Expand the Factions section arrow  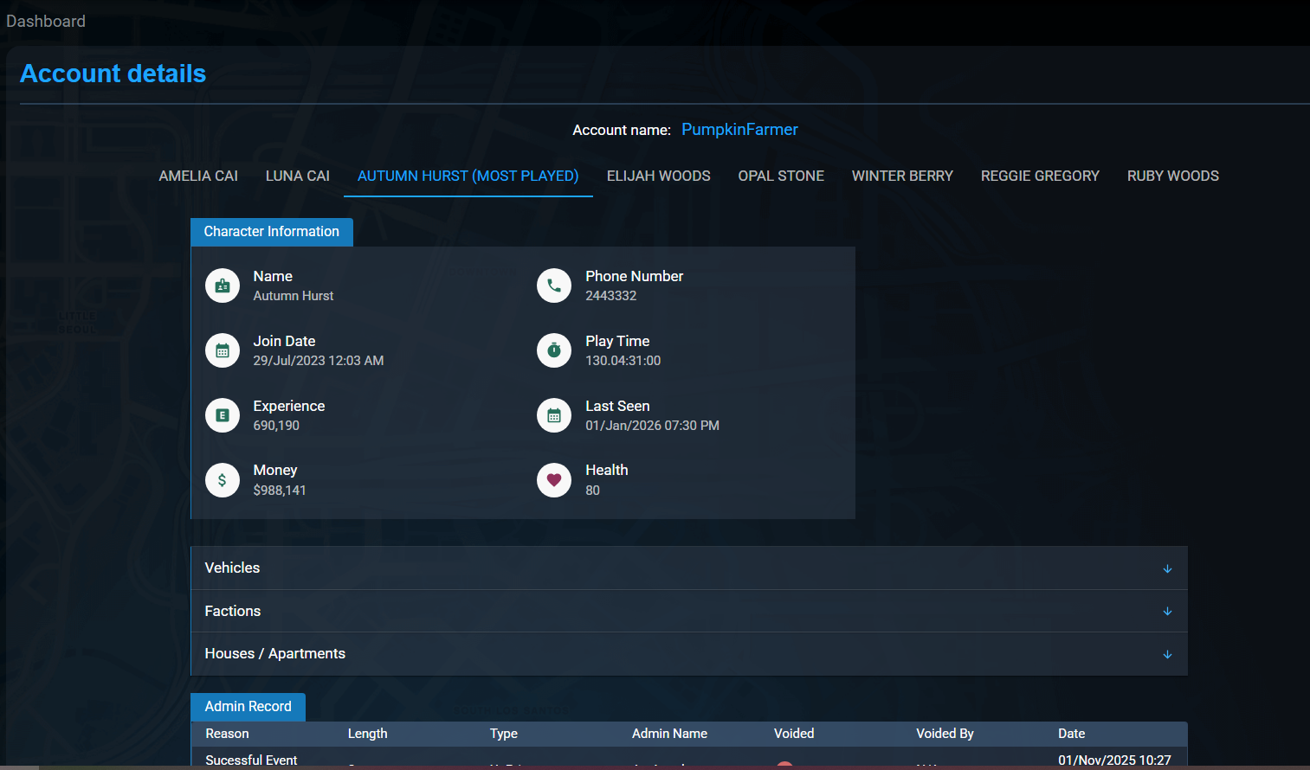(1167, 611)
